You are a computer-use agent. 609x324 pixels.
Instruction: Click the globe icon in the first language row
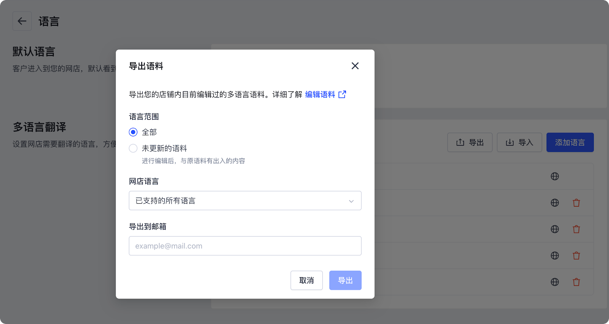point(555,176)
